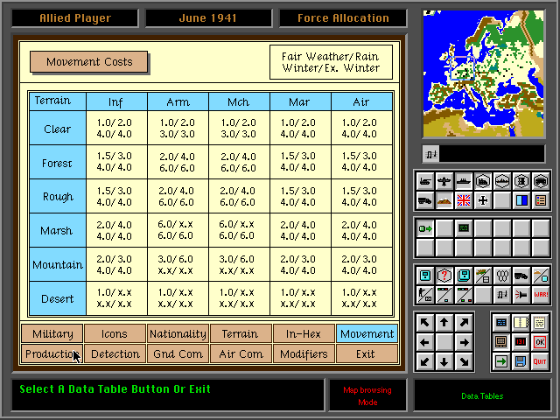This screenshot has width=560, height=420.
Task: Open the Gnd Com data table
Action: [x=178, y=353]
